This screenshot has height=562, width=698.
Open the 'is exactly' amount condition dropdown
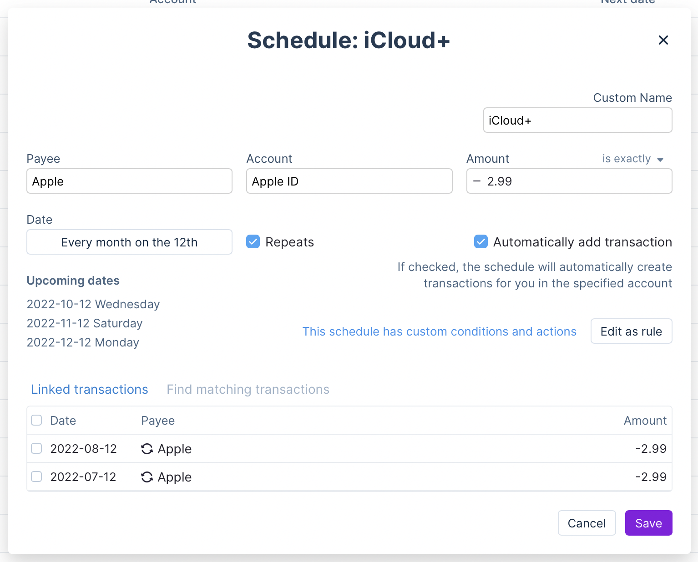[632, 159]
